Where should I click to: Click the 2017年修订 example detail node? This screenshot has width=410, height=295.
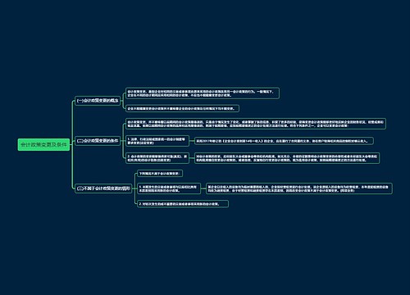pos(284,141)
